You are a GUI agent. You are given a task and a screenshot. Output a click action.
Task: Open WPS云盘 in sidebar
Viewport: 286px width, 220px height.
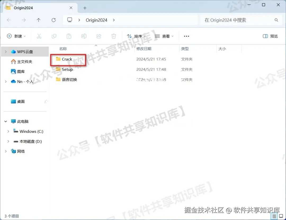pyautogui.click(x=25, y=52)
